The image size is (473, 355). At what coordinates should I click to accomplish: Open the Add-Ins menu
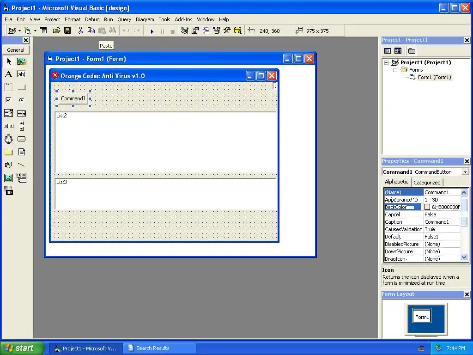coord(183,19)
